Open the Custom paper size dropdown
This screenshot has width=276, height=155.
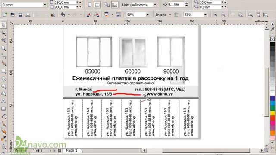(45, 5)
